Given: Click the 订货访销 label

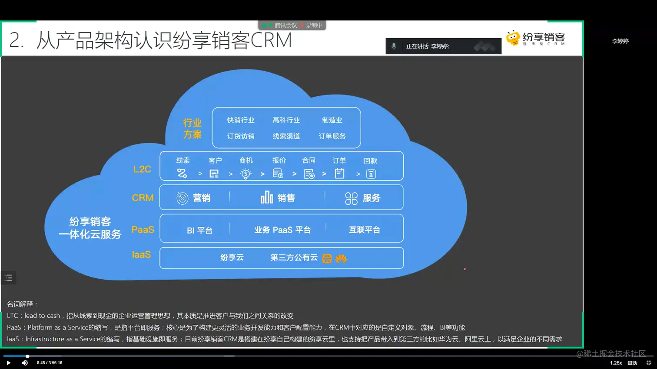Looking at the screenshot, I should (x=241, y=136).
